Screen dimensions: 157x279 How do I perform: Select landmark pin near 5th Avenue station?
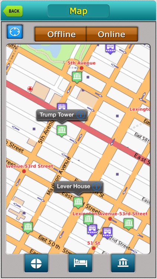point(77,77)
